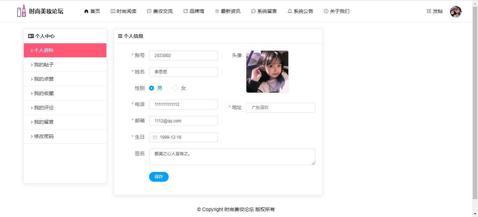Screen dimensions: 478x217
Task: Click the 个人信息 heading text
Action: (x=133, y=36)
